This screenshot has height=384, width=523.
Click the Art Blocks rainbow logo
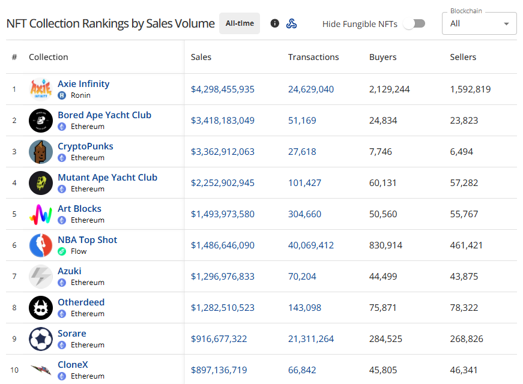coord(41,214)
